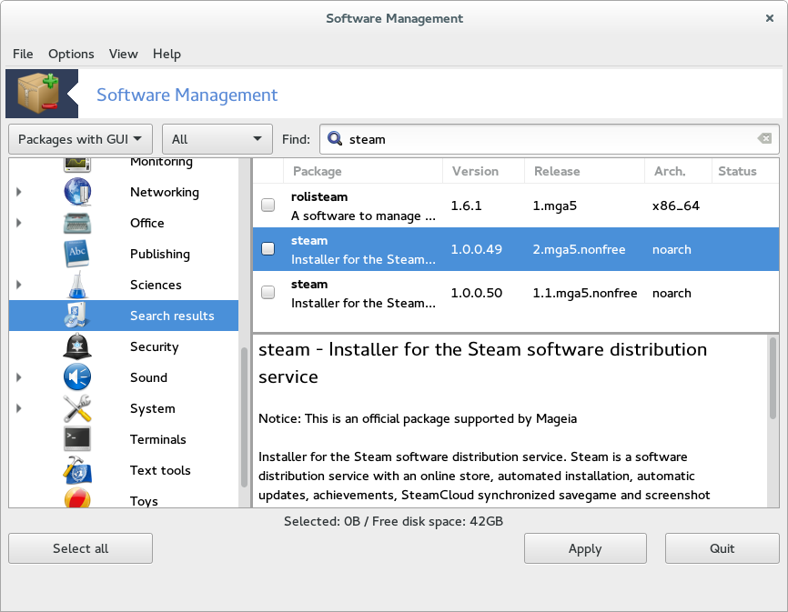Image resolution: width=788 pixels, height=612 pixels.
Task: Select the Office typewriter icon
Action: point(77,223)
